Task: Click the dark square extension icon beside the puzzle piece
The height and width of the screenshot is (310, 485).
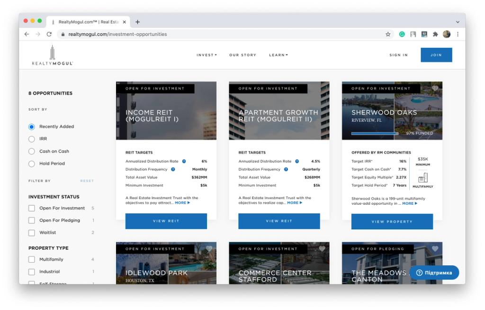Action: pos(424,34)
